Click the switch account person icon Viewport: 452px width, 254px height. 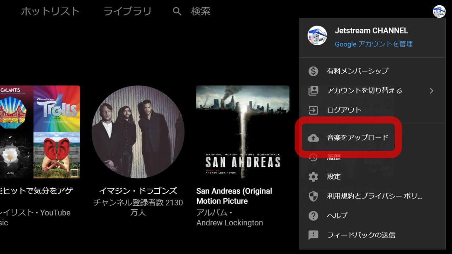[x=313, y=91]
